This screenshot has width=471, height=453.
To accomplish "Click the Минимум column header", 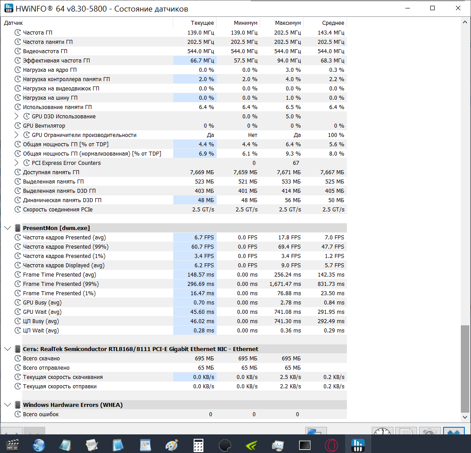I will point(238,23).
